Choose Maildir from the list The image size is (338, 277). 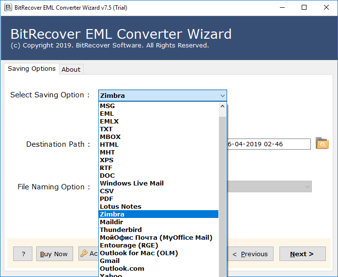click(159, 222)
